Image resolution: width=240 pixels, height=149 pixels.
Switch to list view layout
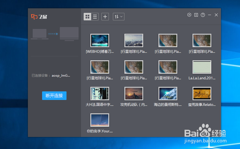(x=95, y=17)
